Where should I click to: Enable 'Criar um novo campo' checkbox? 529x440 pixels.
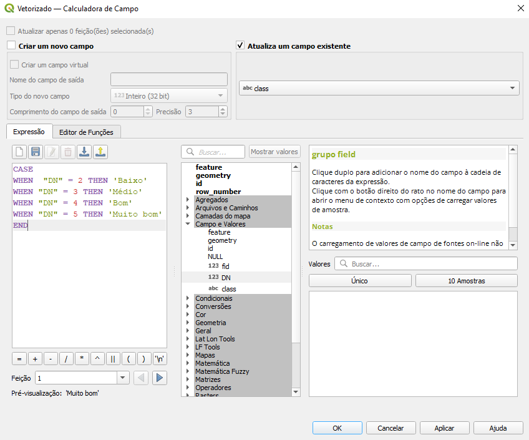click(11, 46)
